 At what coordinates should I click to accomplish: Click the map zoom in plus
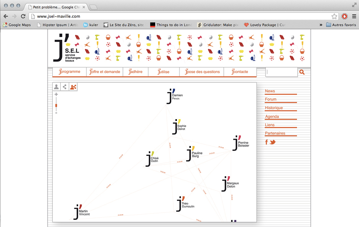(x=56, y=94)
